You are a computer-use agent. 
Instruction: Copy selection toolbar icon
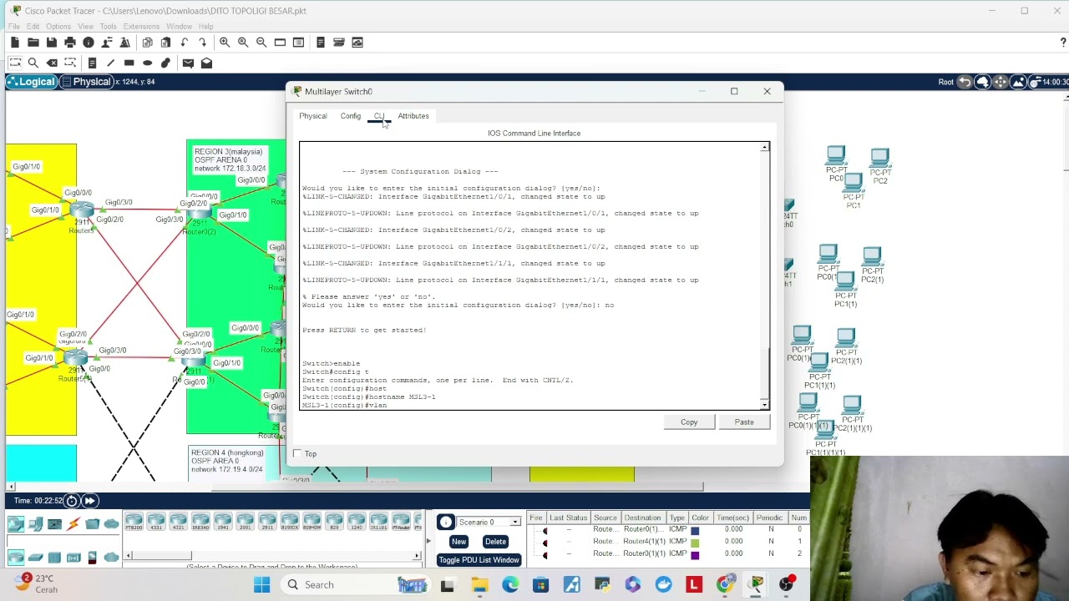[147, 43]
